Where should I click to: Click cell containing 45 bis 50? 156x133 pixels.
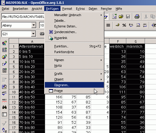coord(32,97)
